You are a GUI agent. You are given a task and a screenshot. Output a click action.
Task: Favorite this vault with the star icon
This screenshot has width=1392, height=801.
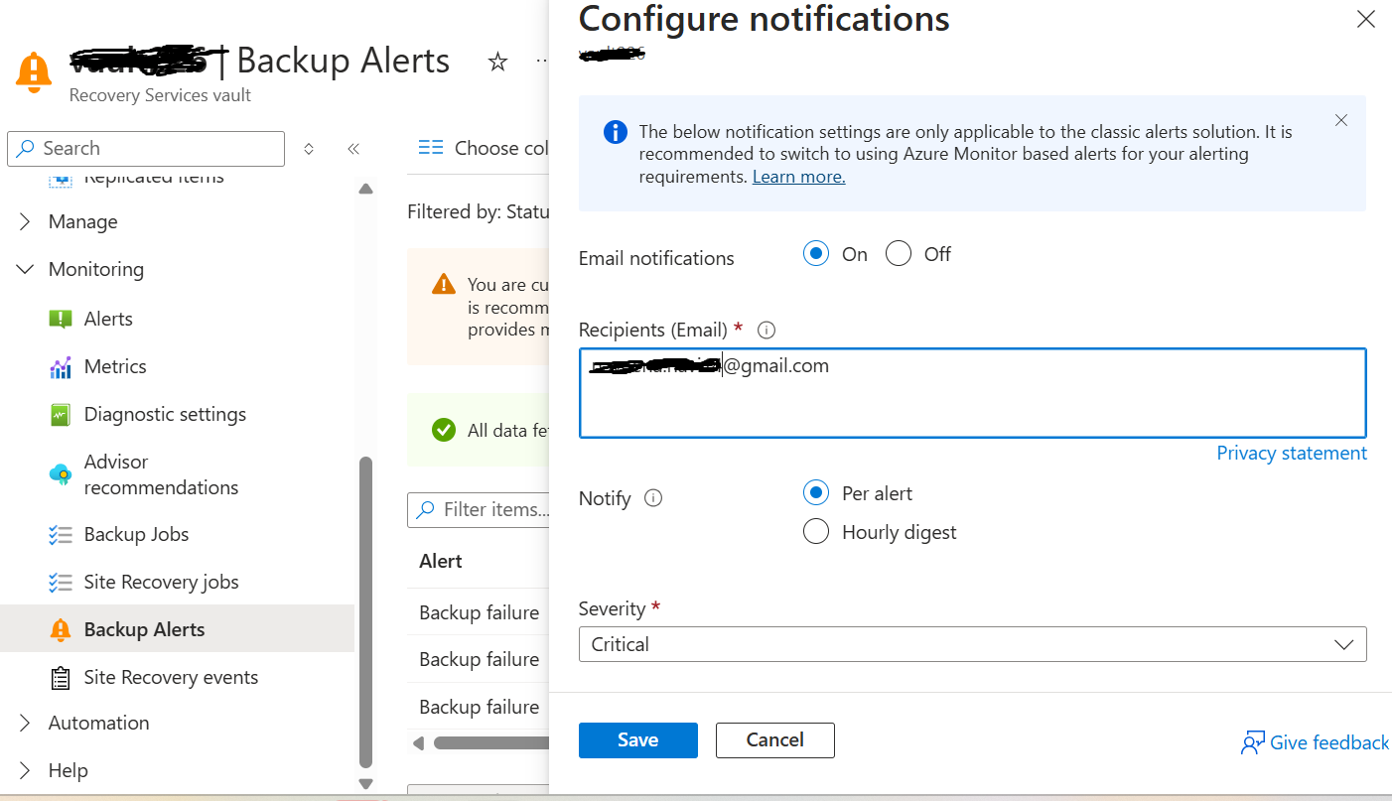(x=497, y=63)
